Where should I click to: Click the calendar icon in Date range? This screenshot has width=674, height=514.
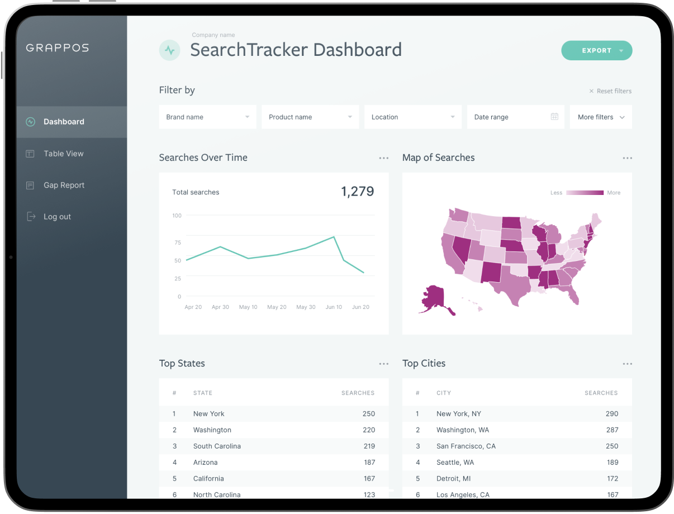click(x=554, y=117)
